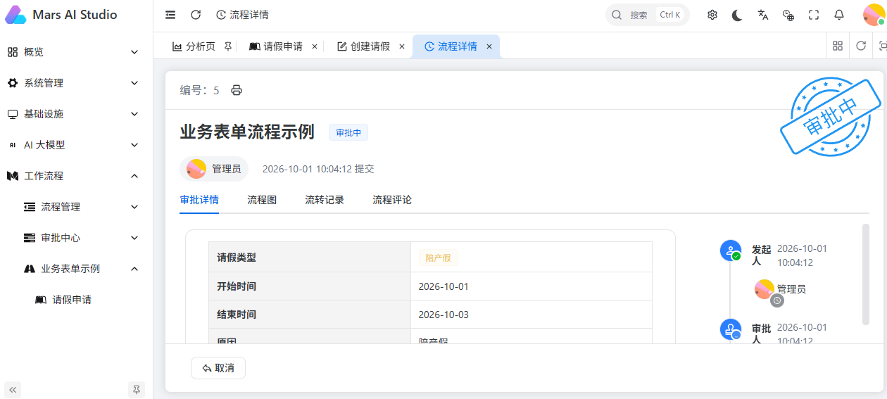This screenshot has width=887, height=399.
Task: Toggle the sidebar menu hamburger icon
Action: click(170, 15)
